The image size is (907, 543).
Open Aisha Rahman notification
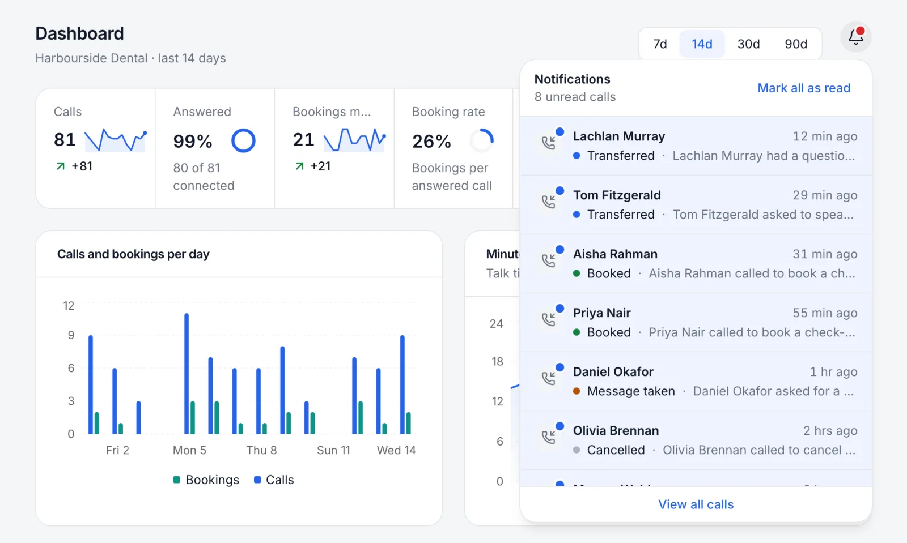coord(696,264)
